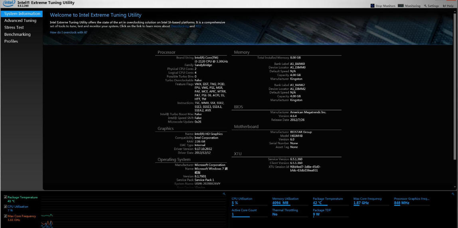The height and width of the screenshot is (228, 458).
Task: Toggle the CPU Utilization graph checkbox
Action: click(5, 207)
